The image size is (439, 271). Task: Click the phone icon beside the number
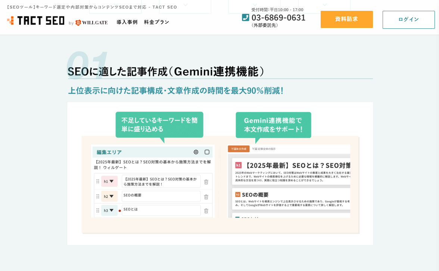coord(245,18)
